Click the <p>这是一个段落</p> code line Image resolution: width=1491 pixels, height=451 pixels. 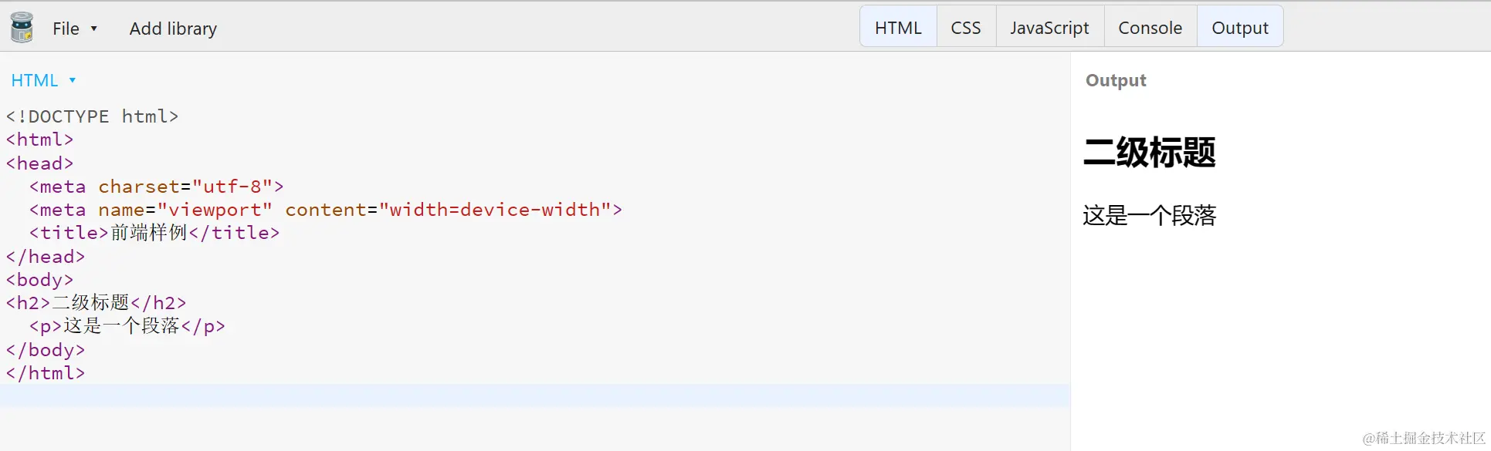127,326
